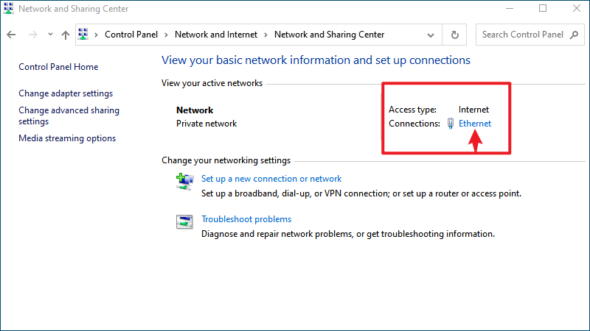This screenshot has width=590, height=331.
Task: Click the back navigation arrow
Action: pos(11,35)
